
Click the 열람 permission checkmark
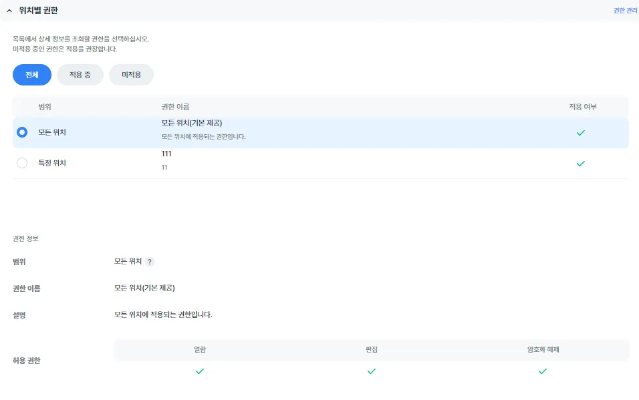pyautogui.click(x=200, y=371)
